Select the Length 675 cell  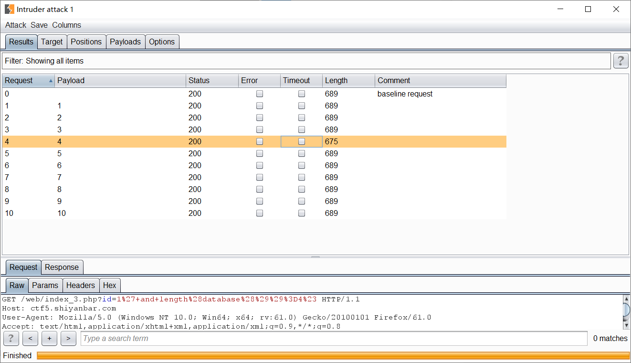[349, 142]
